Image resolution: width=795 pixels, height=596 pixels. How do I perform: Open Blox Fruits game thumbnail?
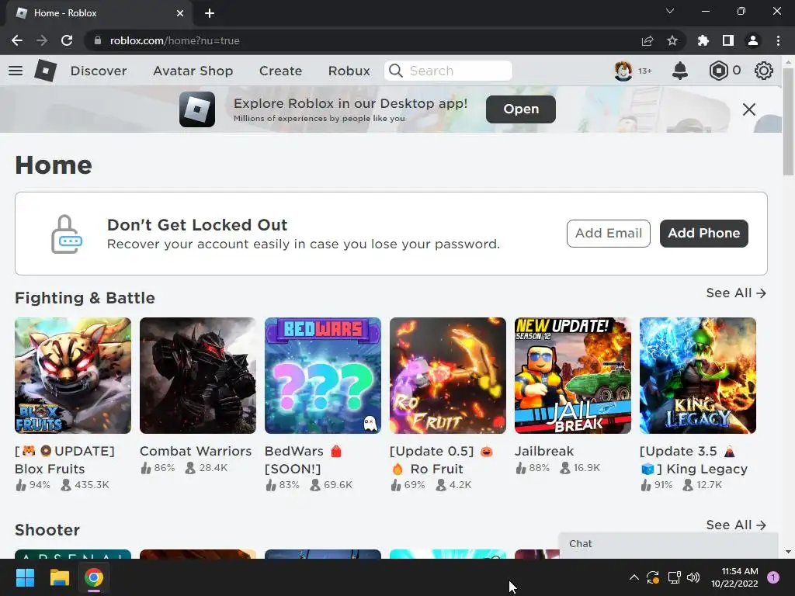(73, 376)
